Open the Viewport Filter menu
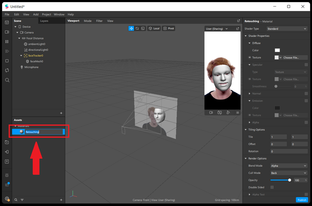The image size is (312, 206). pos(99,21)
